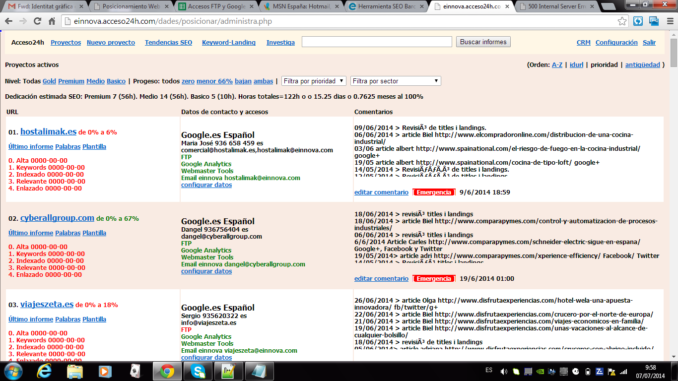678x381 pixels.
Task: Close the 500 Internal Server Error tab
Action: 592,6
